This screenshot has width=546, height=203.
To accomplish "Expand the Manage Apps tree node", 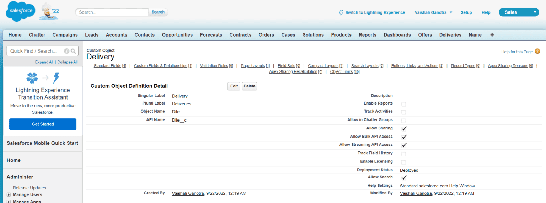I will [x=9, y=201].
